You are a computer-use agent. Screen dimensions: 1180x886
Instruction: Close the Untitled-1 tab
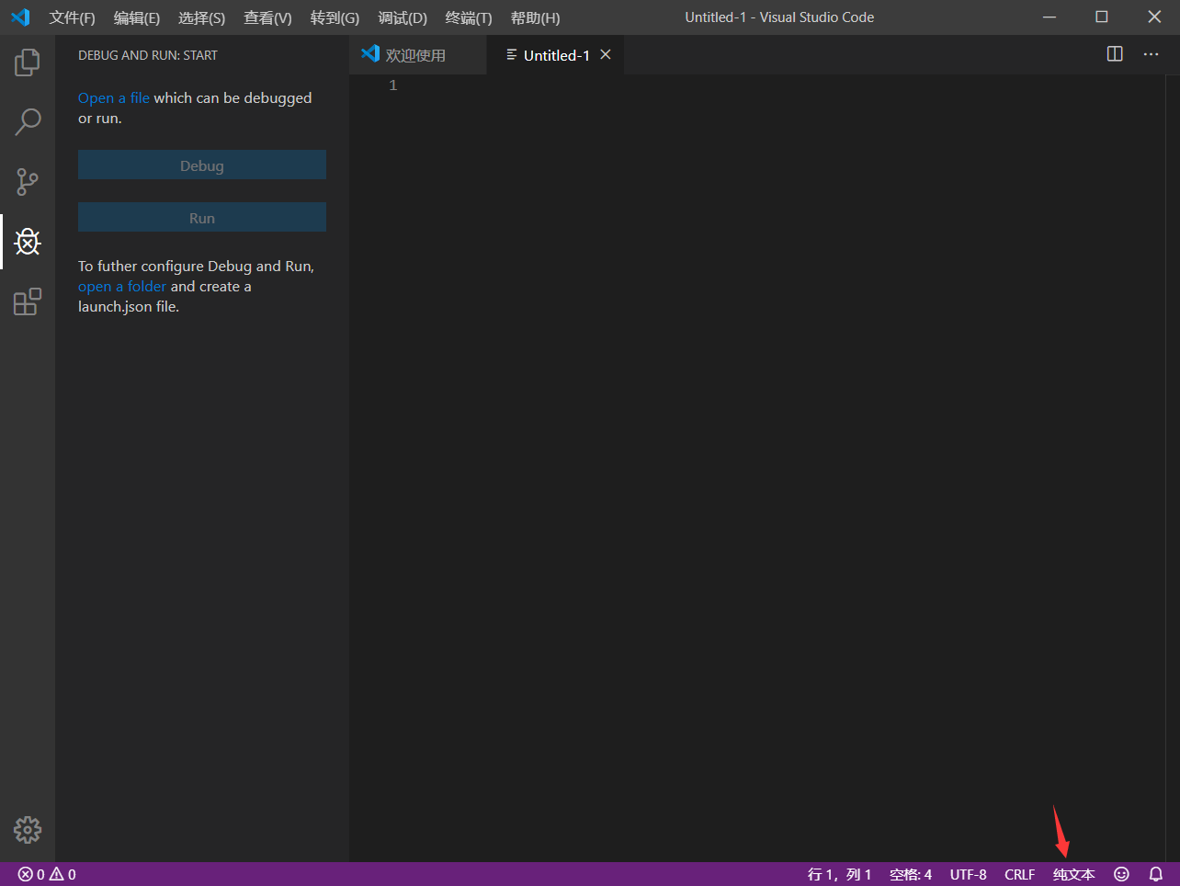click(x=606, y=55)
